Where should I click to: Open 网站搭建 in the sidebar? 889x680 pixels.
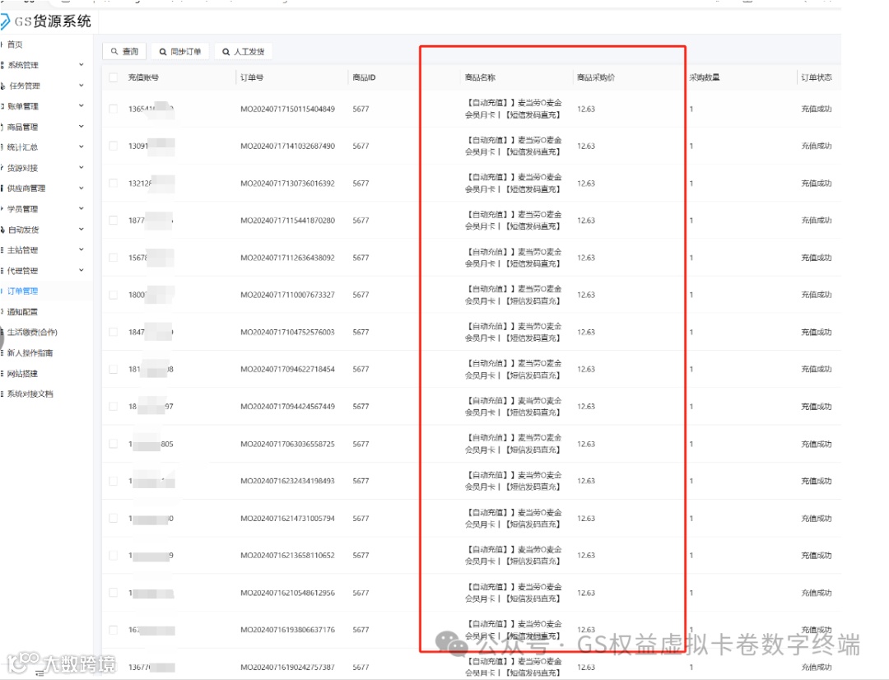pyautogui.click(x=23, y=374)
